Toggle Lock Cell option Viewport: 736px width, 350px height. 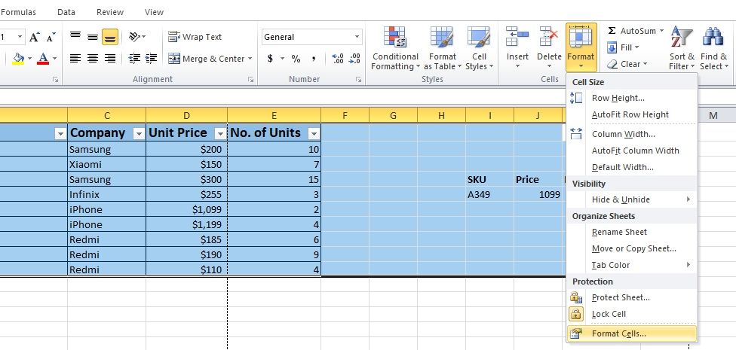click(632, 314)
